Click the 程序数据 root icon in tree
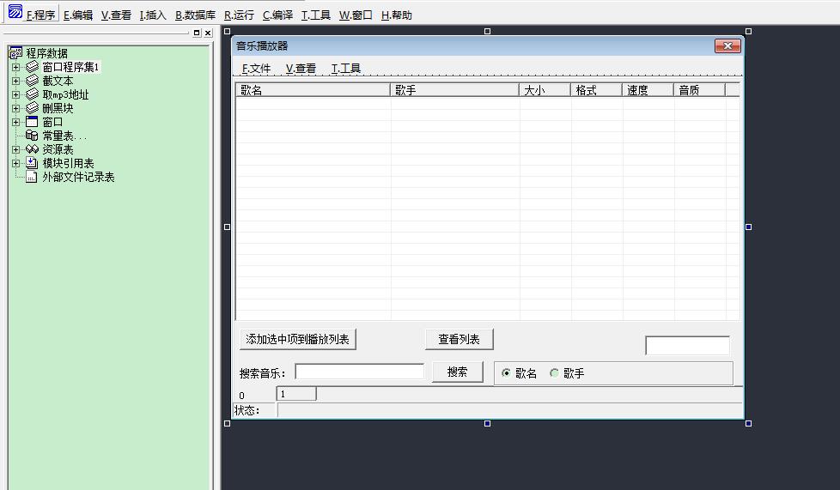 coord(15,53)
